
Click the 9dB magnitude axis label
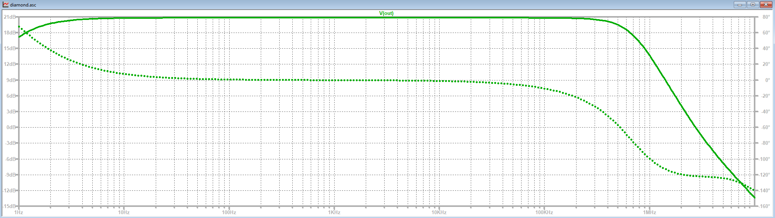[x=11, y=80]
